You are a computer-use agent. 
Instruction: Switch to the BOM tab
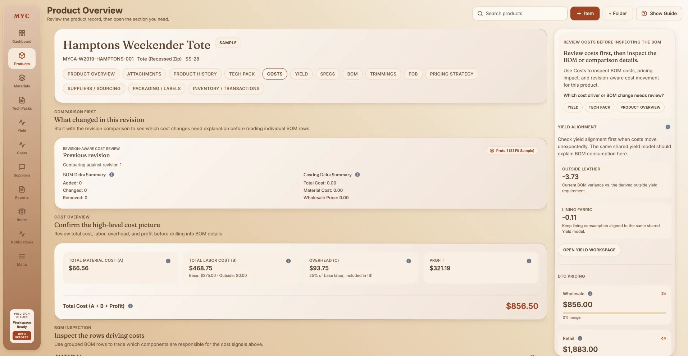(352, 74)
